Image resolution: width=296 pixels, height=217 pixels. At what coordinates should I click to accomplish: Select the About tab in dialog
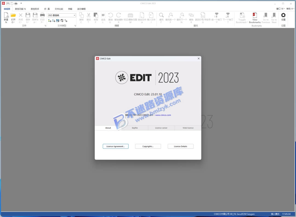108,128
